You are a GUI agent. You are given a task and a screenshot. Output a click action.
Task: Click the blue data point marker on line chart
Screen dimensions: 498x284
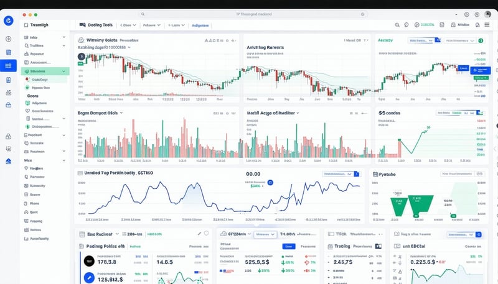[271, 183]
